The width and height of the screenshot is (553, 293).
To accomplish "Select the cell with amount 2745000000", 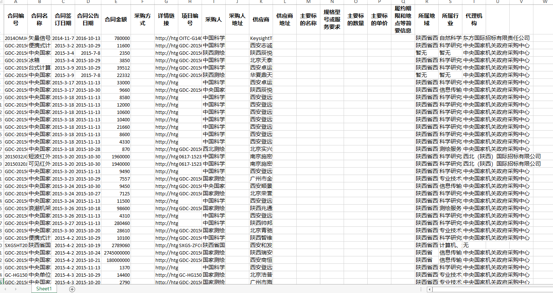I will pyautogui.click(x=116, y=253).
